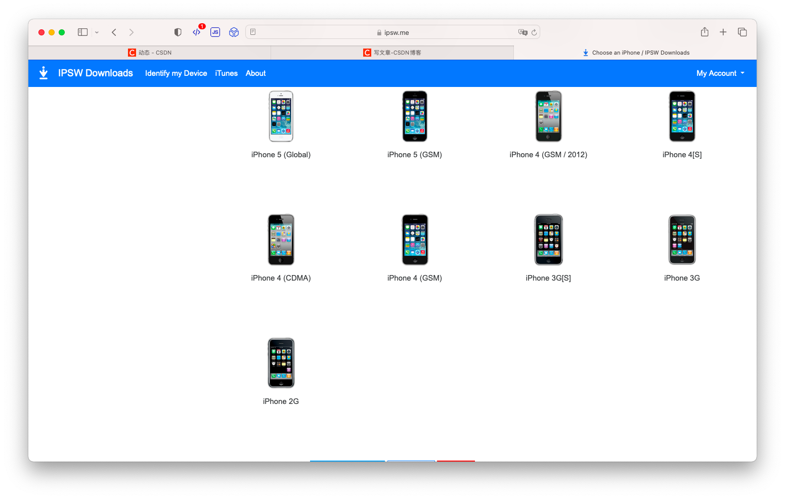Click the iPhone 5 (GSM) label
785x499 pixels.
tap(415, 155)
